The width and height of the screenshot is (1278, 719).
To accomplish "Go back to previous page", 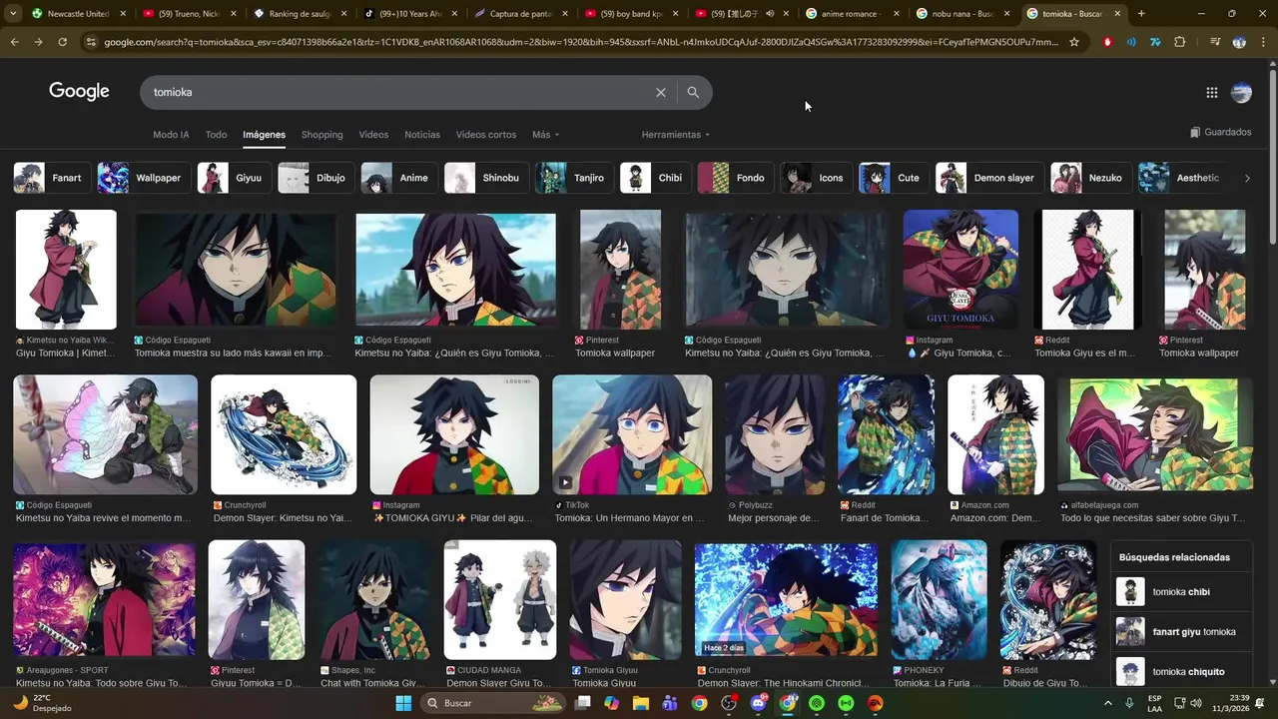I will 14,42.
